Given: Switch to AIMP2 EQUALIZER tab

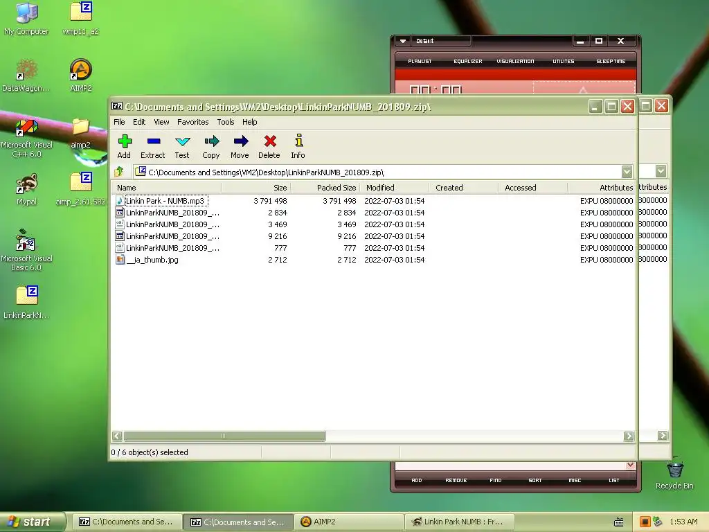Looking at the screenshot, I should point(468,61).
